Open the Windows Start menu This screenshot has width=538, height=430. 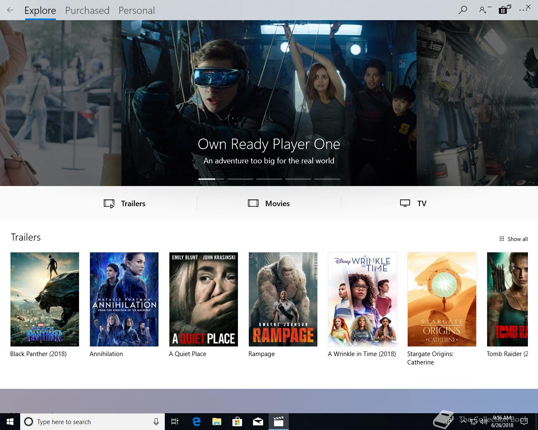point(10,422)
